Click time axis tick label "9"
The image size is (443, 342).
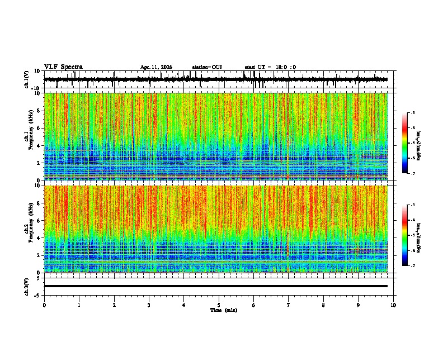pyautogui.click(x=358, y=305)
